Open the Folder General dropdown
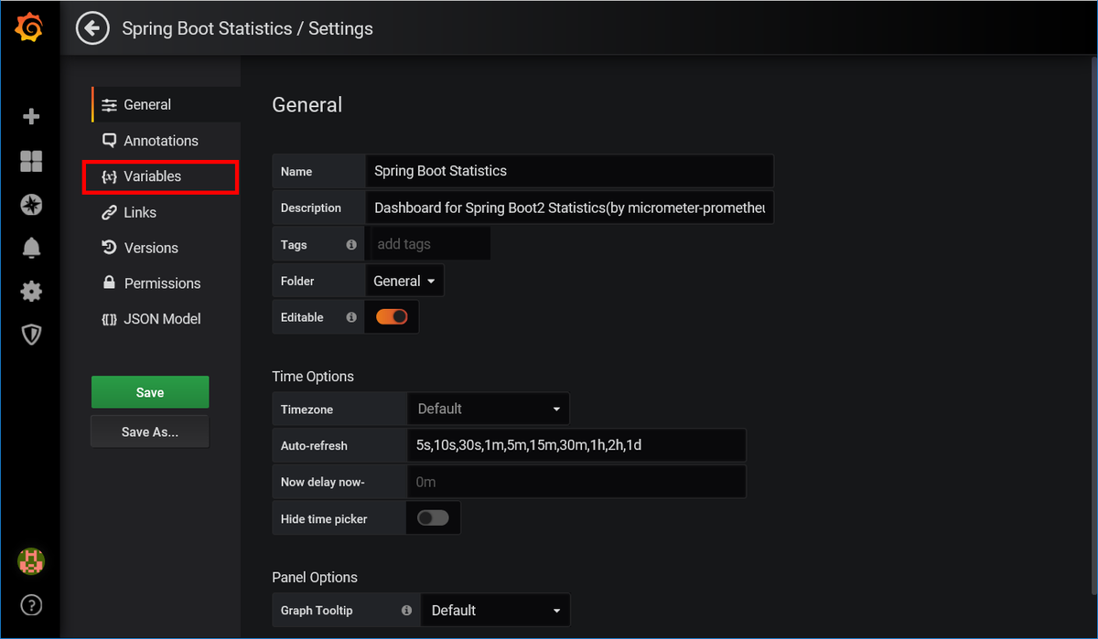Viewport: 1098px width, 639px height. pos(404,281)
